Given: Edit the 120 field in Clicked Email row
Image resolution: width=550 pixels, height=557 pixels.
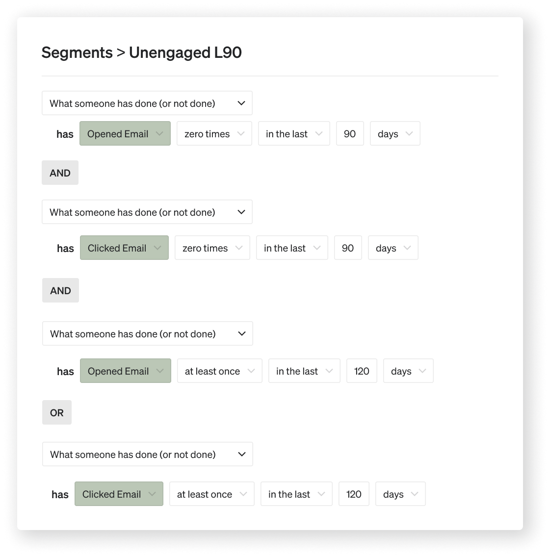Looking at the screenshot, I should [354, 494].
